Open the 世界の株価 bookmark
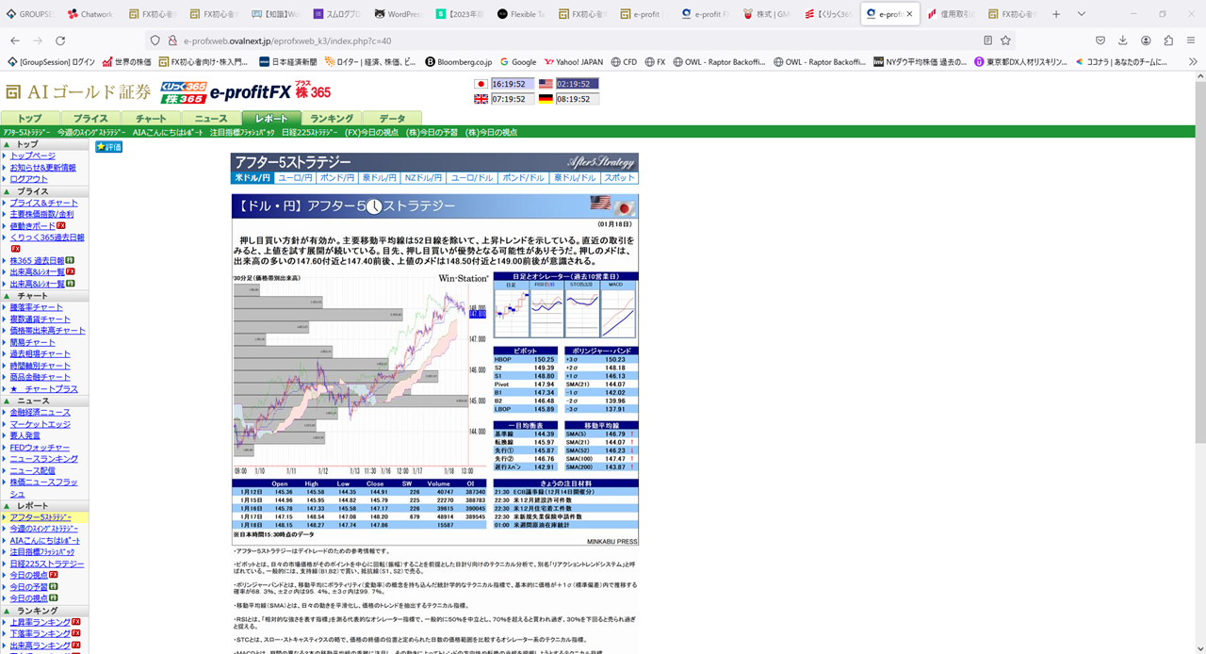 (126, 62)
